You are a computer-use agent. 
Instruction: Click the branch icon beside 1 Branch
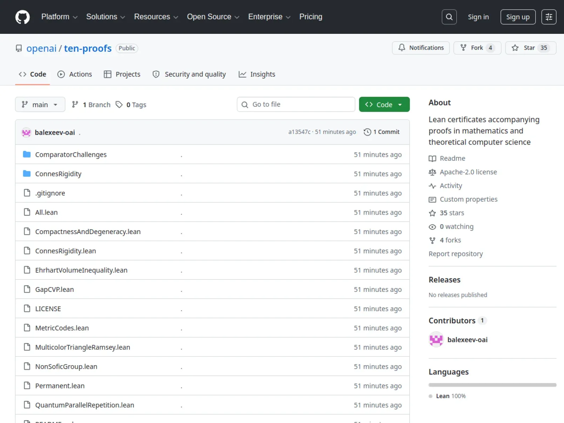75,104
